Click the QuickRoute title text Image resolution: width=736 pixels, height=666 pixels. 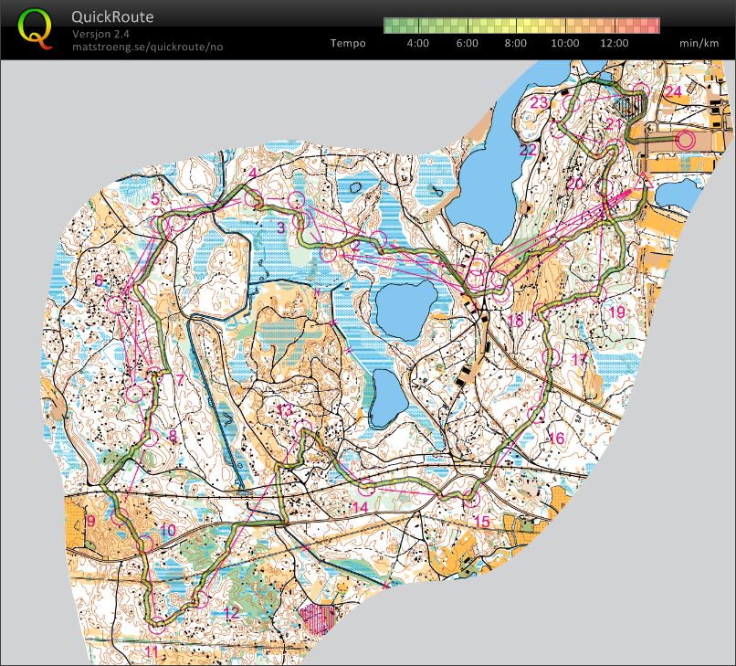click(x=112, y=16)
